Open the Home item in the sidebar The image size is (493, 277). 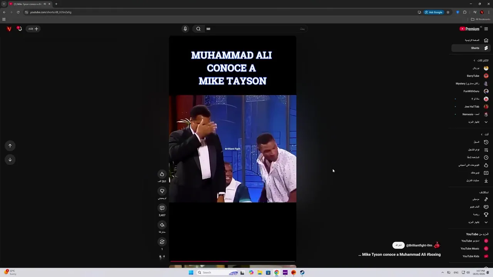pyautogui.click(x=471, y=40)
